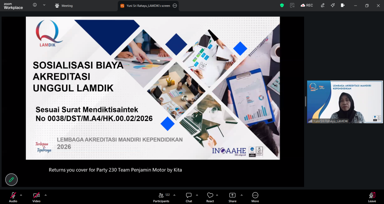The height and width of the screenshot is (204, 384).
Task: Open the Chat panel
Action: (x=189, y=197)
